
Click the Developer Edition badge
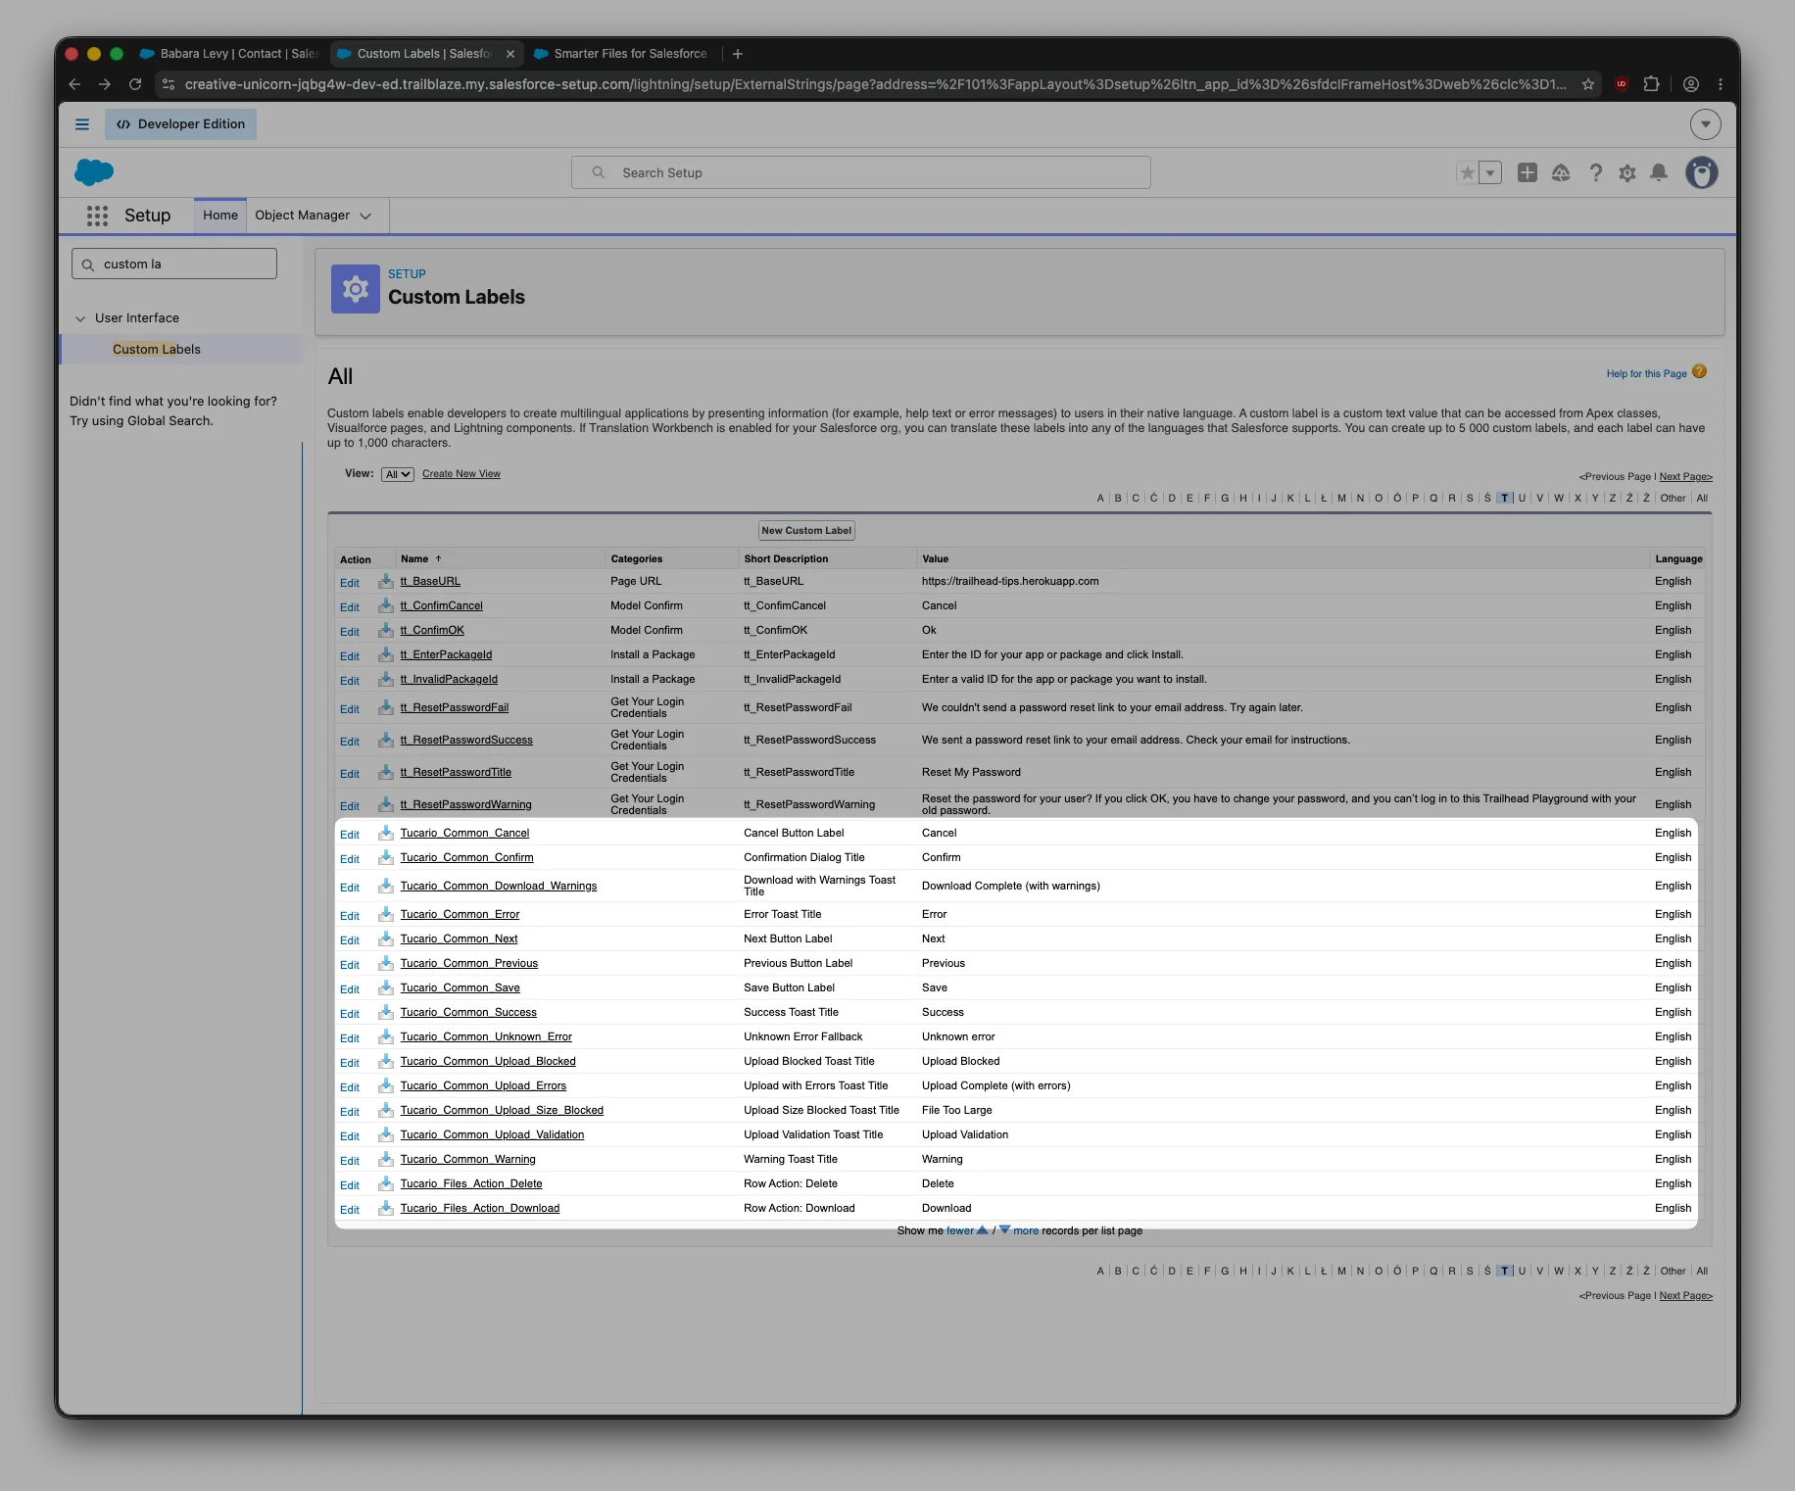click(181, 124)
